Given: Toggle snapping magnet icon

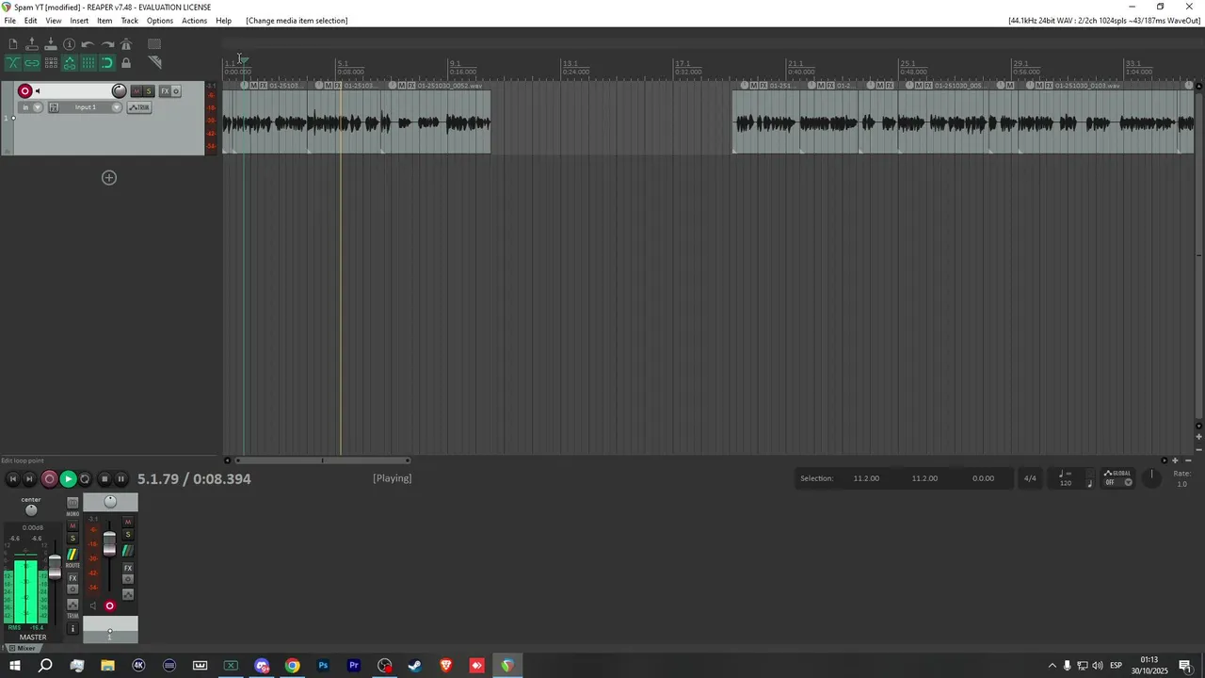Looking at the screenshot, I should pos(107,63).
